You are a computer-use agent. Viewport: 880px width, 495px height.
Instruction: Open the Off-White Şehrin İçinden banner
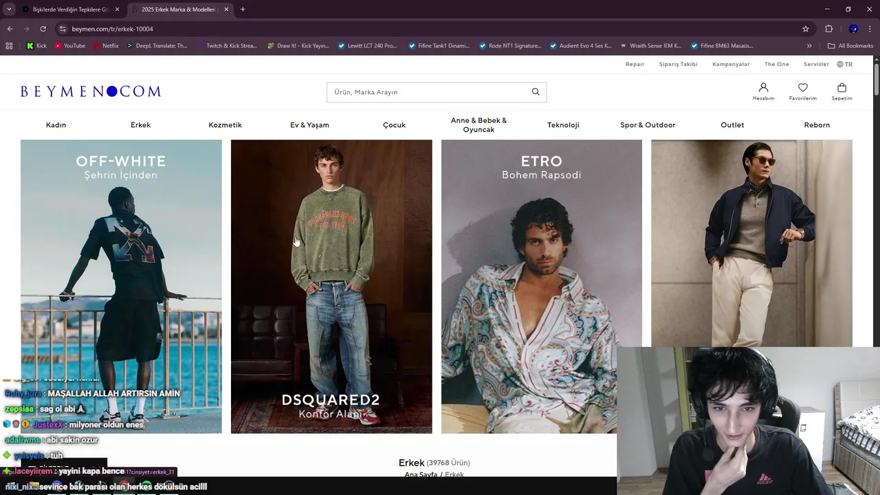(121, 287)
